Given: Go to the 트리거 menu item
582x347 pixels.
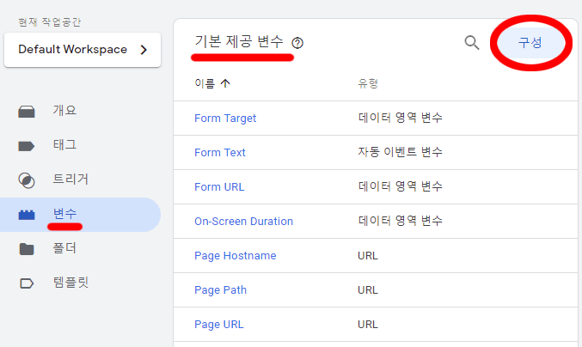Looking at the screenshot, I should pyautogui.click(x=70, y=180).
